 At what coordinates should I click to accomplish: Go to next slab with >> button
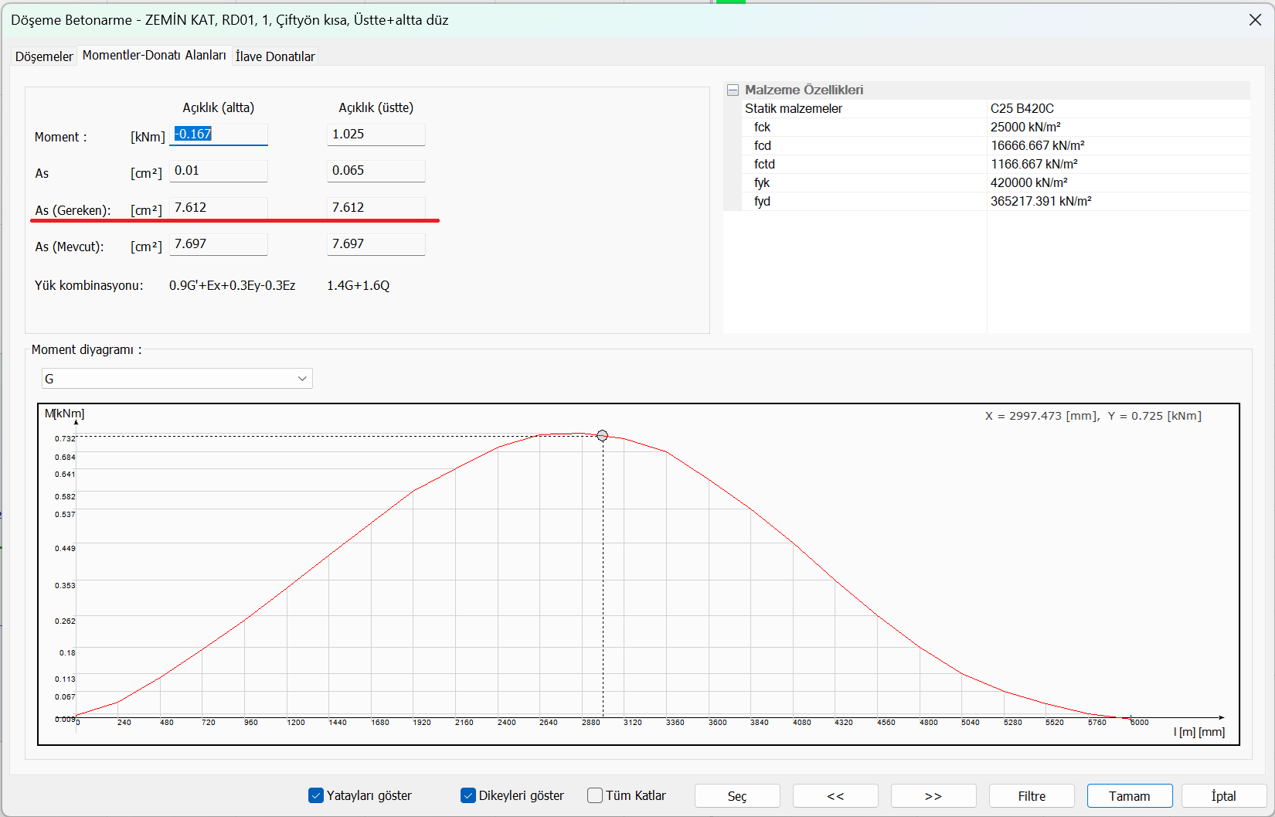(x=933, y=796)
